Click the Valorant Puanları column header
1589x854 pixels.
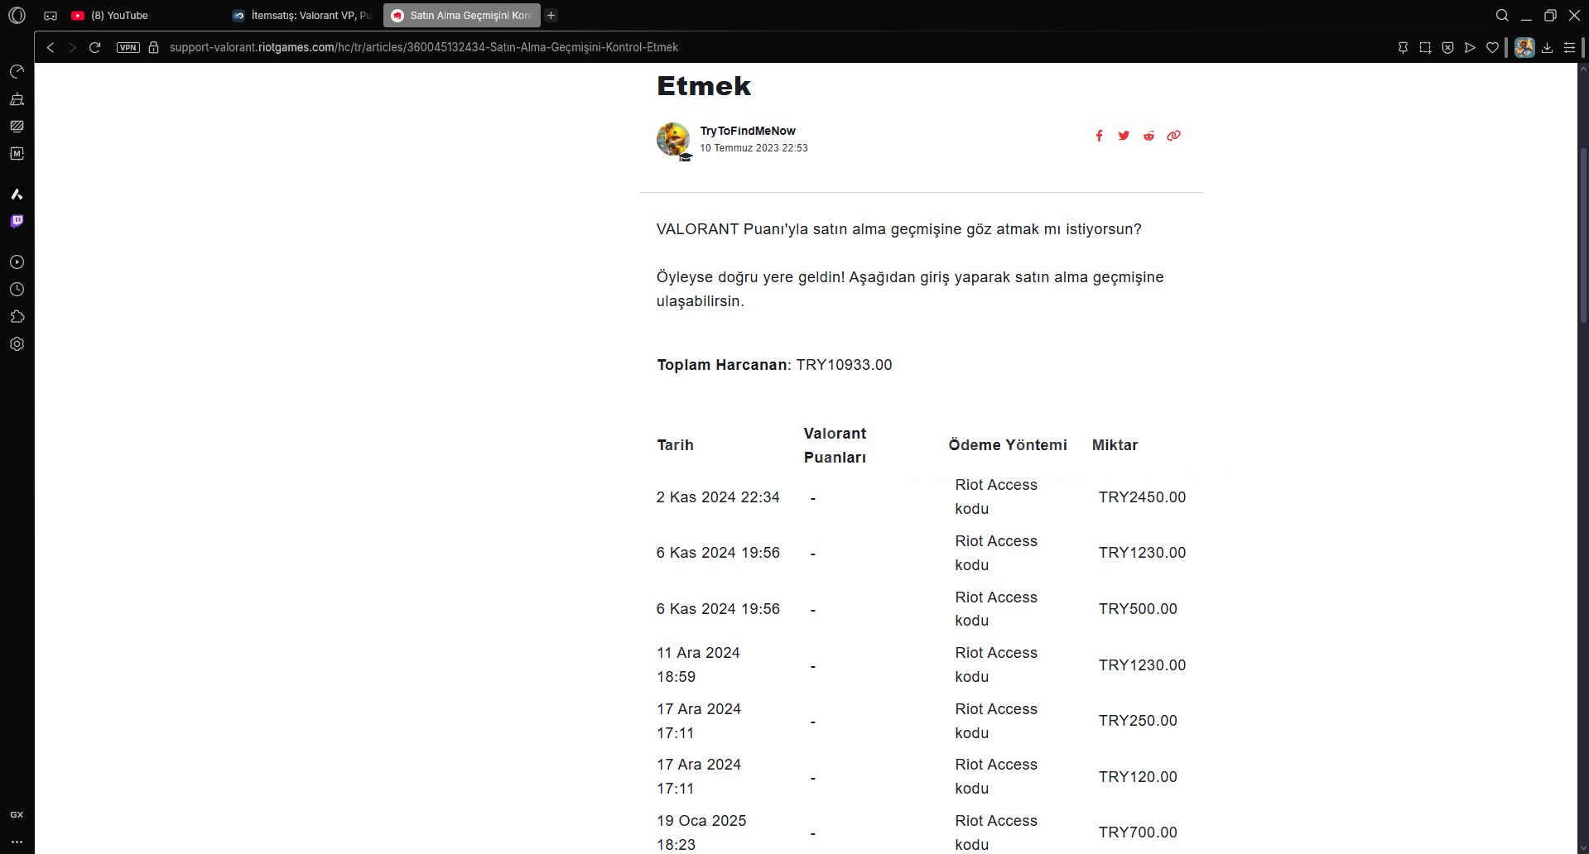(835, 445)
